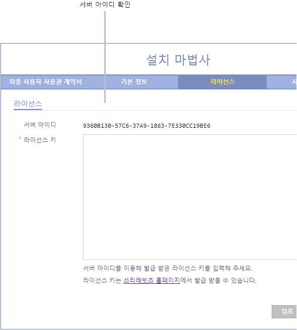Click the 서버 아이디 확인 callout label
Viewport: 297px width, 330px height.
click(105, 5)
